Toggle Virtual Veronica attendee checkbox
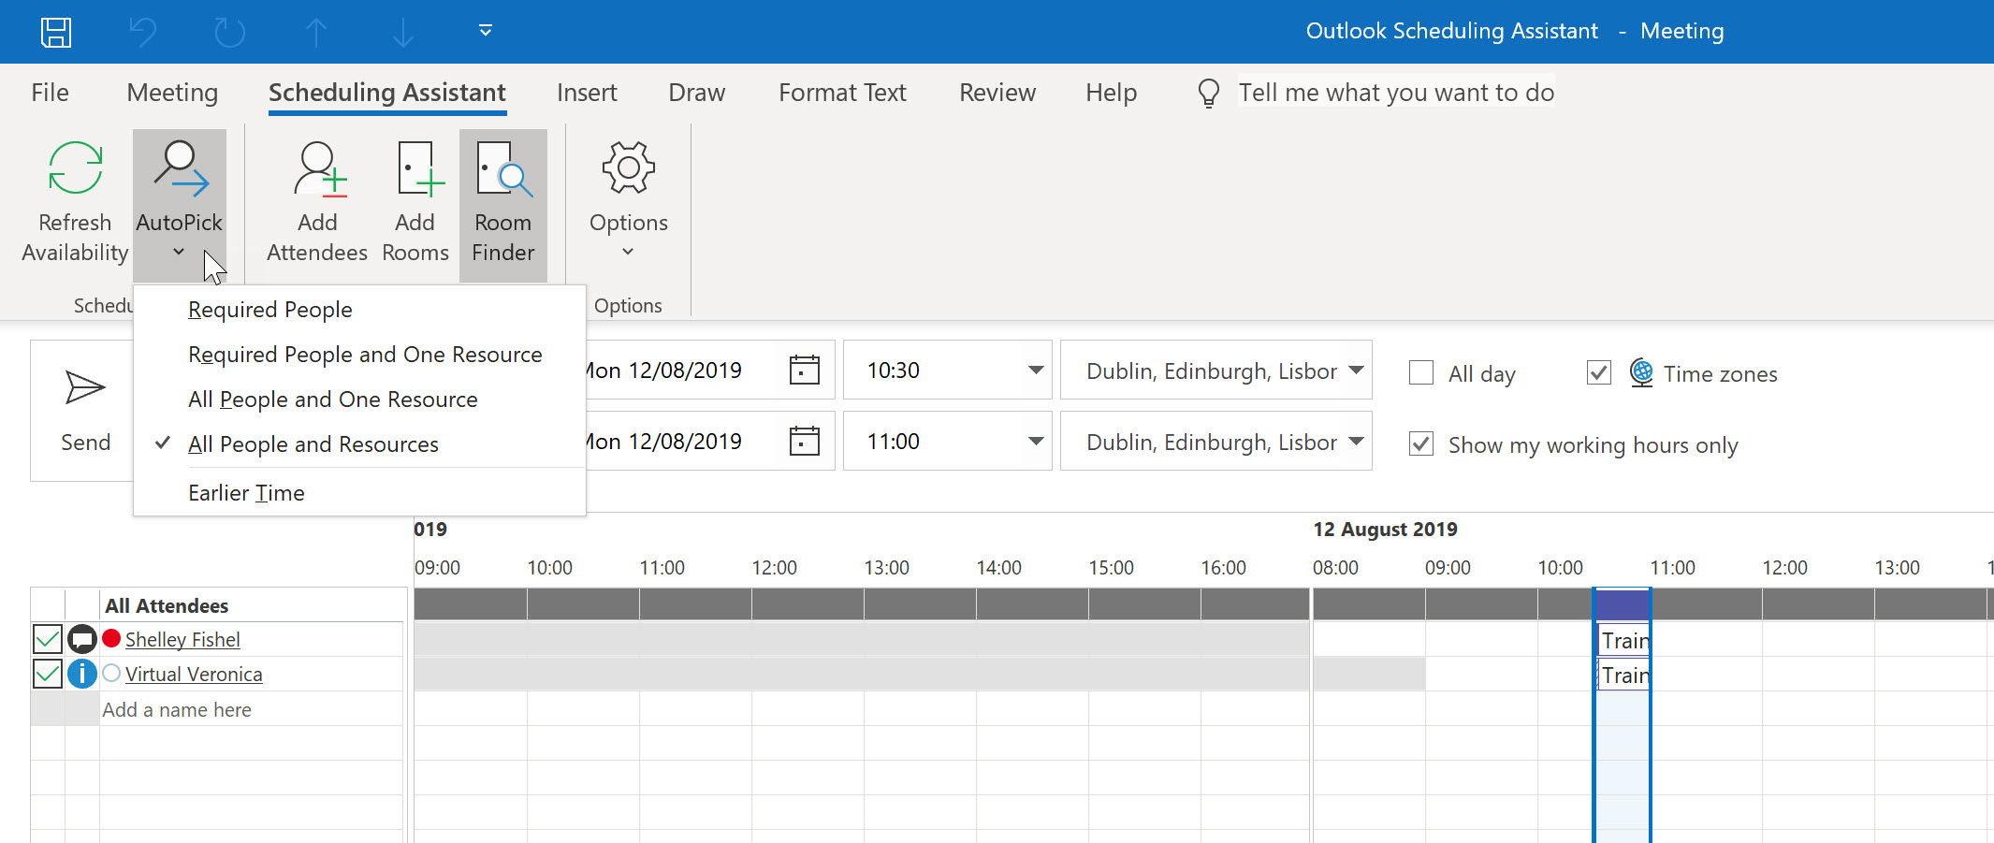The width and height of the screenshot is (1994, 843). tap(48, 674)
